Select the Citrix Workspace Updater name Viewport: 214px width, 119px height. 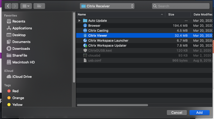107,45
